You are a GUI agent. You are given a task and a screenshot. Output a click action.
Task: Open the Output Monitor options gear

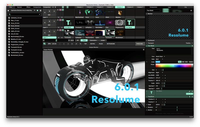point(143,50)
